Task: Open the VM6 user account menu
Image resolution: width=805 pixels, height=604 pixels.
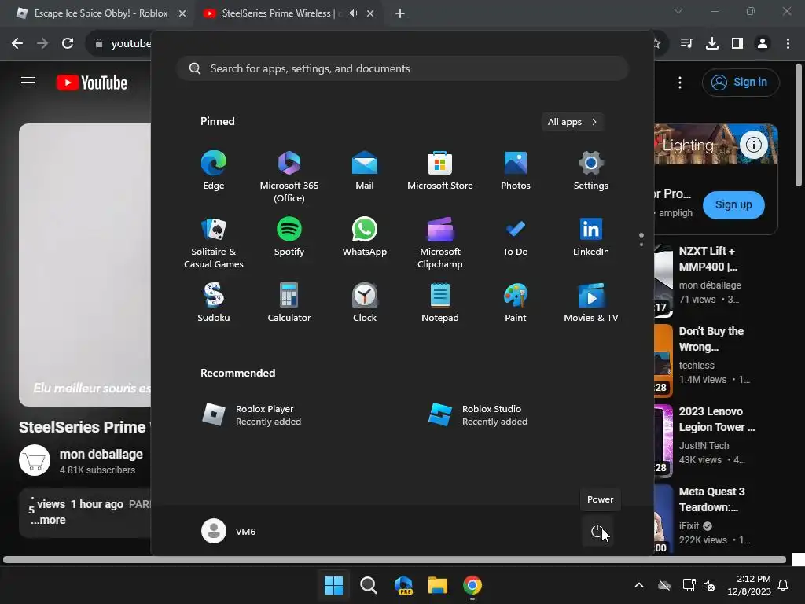Action: pyautogui.click(x=229, y=531)
